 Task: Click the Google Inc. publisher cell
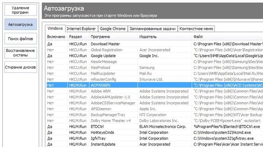[x=149, y=56]
